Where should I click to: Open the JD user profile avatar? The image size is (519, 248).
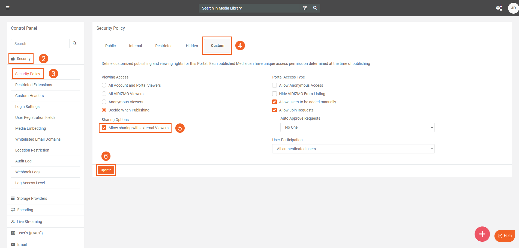[x=513, y=8]
